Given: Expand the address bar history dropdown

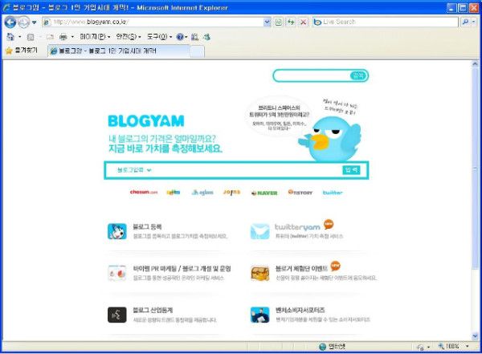Looking at the screenshot, I should [x=268, y=22].
